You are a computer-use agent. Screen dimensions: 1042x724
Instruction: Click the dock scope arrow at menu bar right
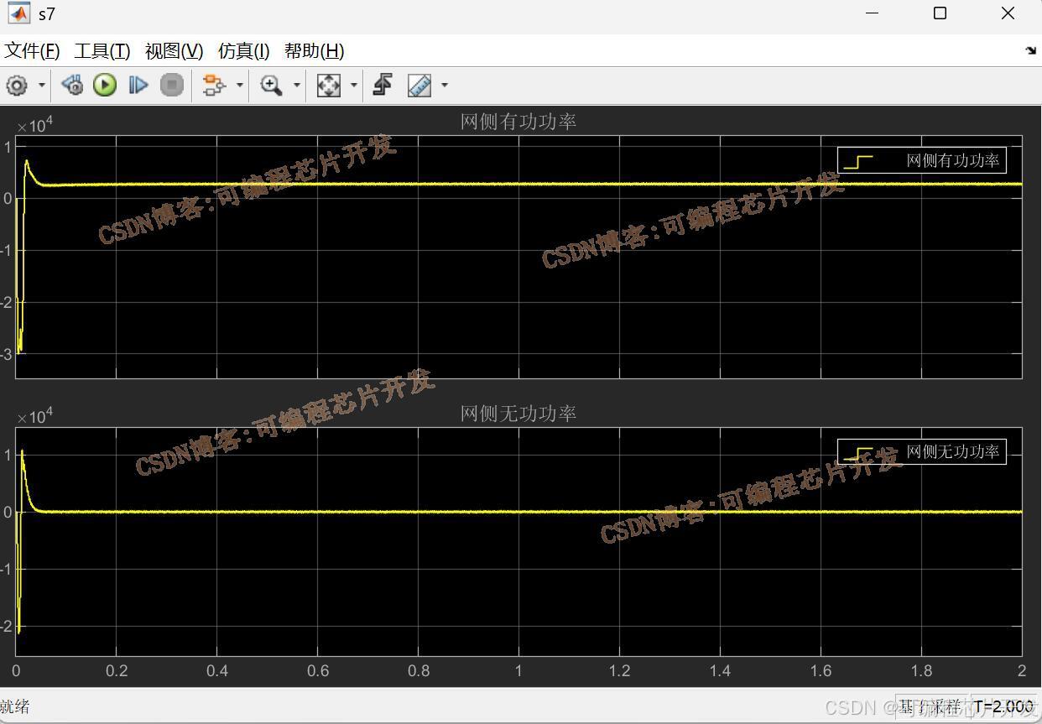click(x=1031, y=51)
